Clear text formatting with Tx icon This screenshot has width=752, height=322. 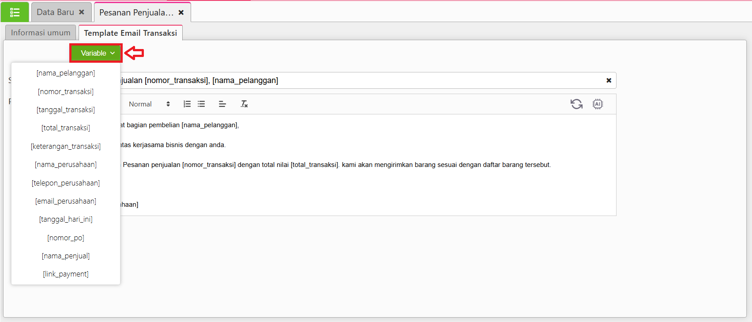244,104
